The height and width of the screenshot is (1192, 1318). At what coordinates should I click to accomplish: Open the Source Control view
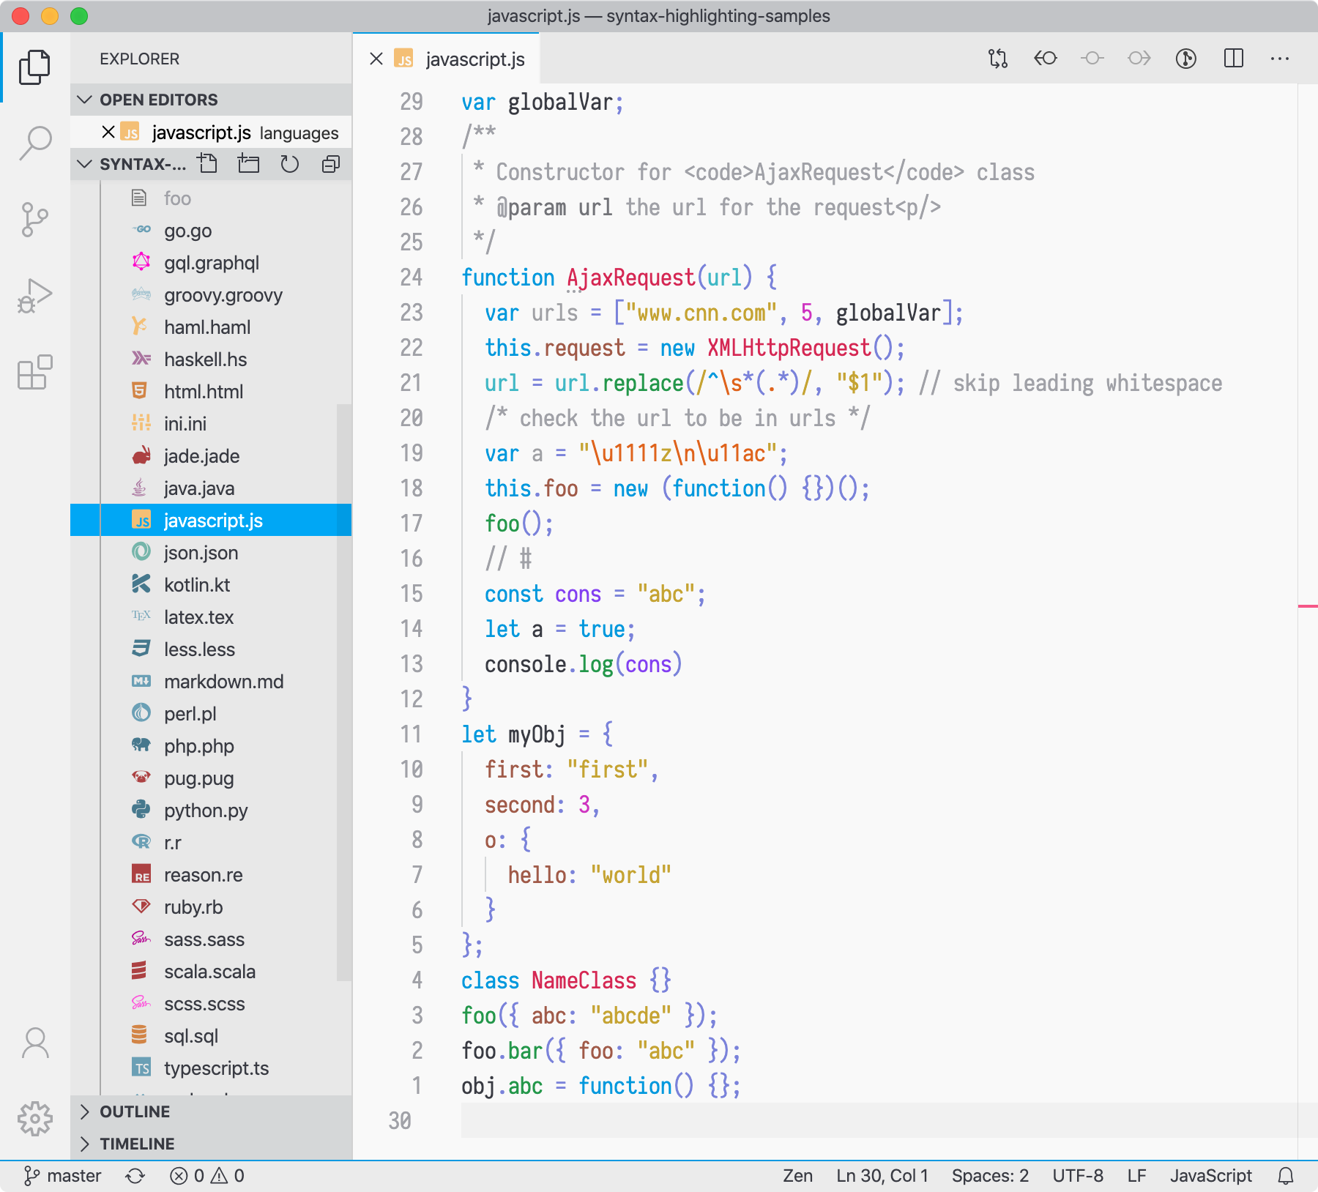click(34, 219)
